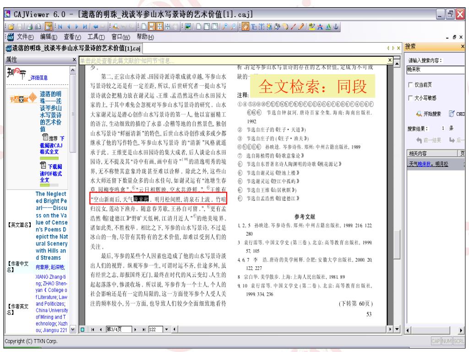Click the document vertical scrollbar thumb
This screenshot has height=352, width=469.
(x=397, y=244)
